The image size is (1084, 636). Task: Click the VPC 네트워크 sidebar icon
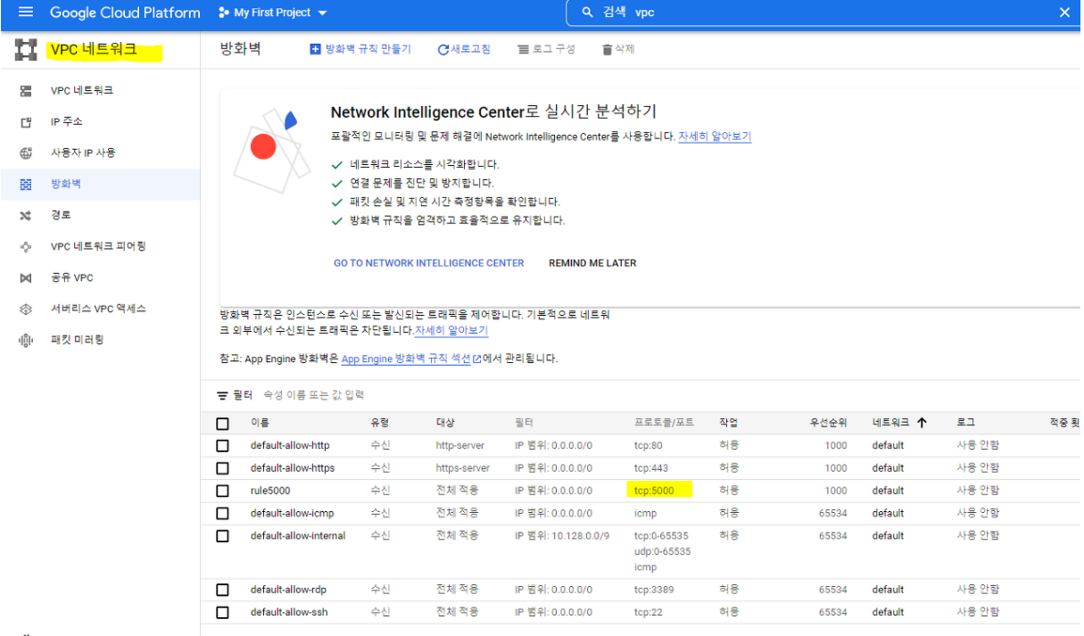(x=26, y=91)
